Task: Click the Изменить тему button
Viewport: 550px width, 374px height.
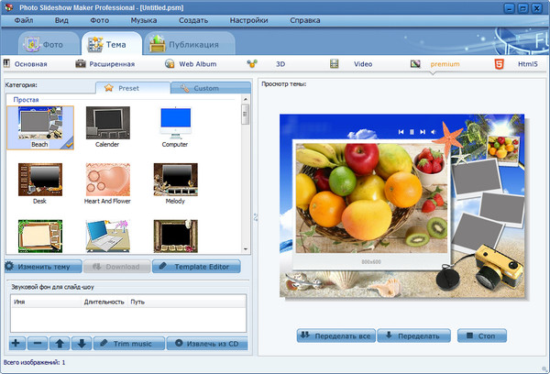Action: (43, 267)
